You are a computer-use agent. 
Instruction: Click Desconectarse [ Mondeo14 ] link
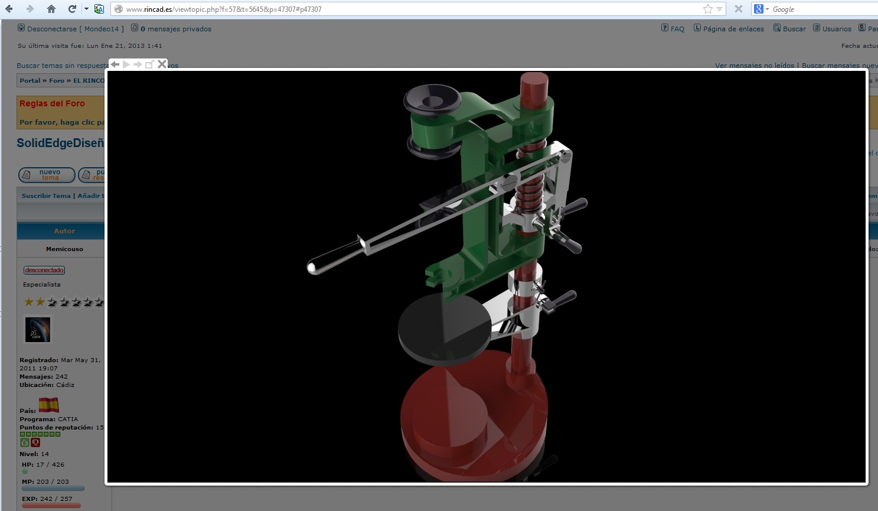[76, 28]
